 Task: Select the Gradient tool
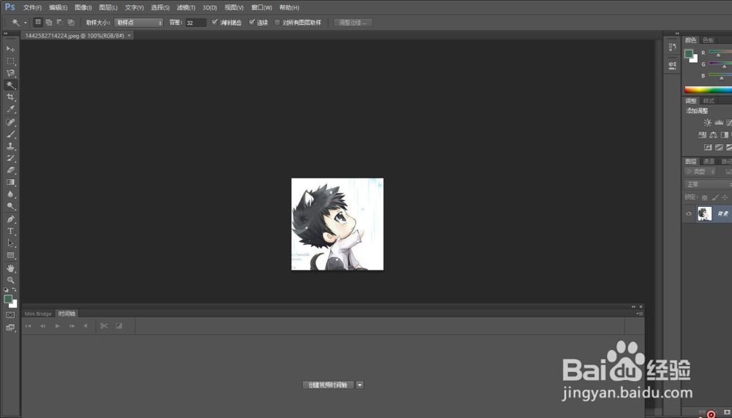click(10, 182)
